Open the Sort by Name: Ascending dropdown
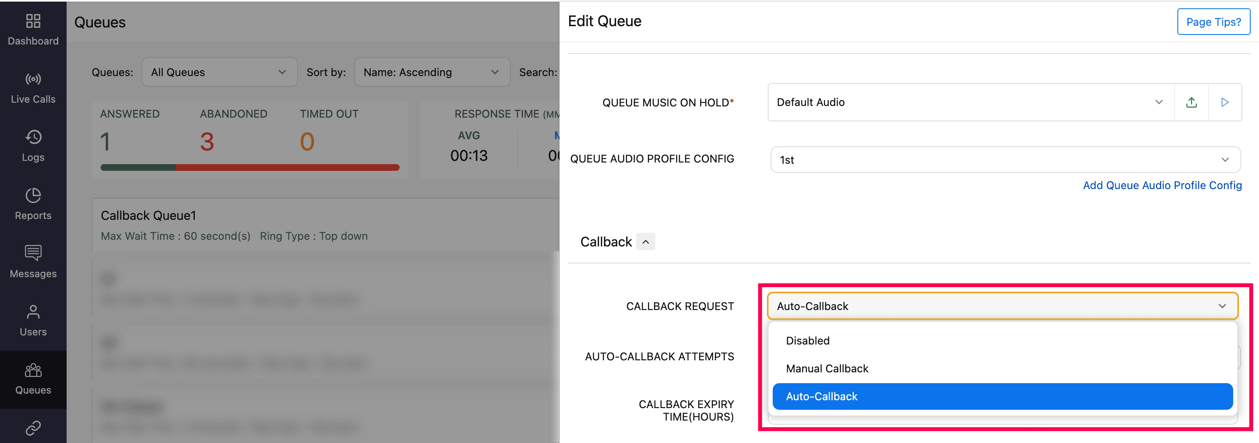 pos(432,72)
